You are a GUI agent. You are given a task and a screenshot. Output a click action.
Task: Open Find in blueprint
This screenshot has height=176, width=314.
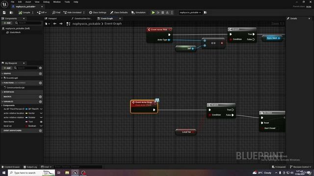(56, 13)
